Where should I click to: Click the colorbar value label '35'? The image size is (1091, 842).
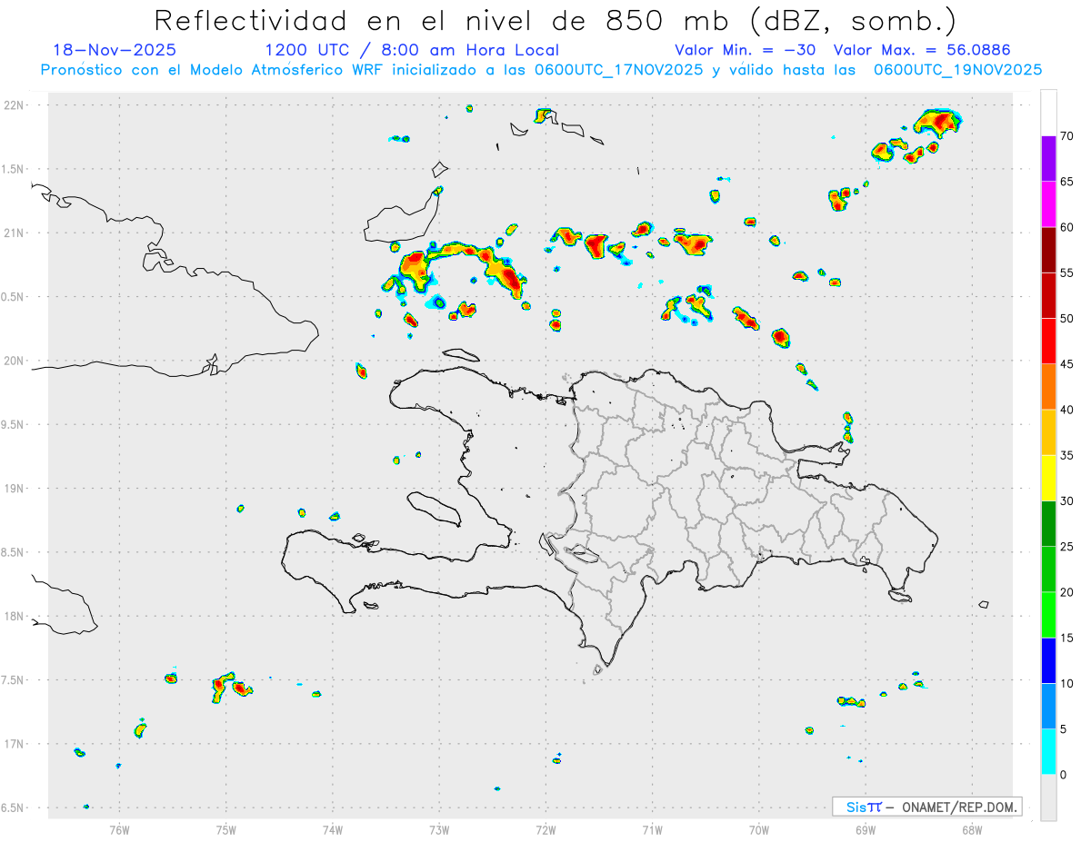coord(1066,455)
